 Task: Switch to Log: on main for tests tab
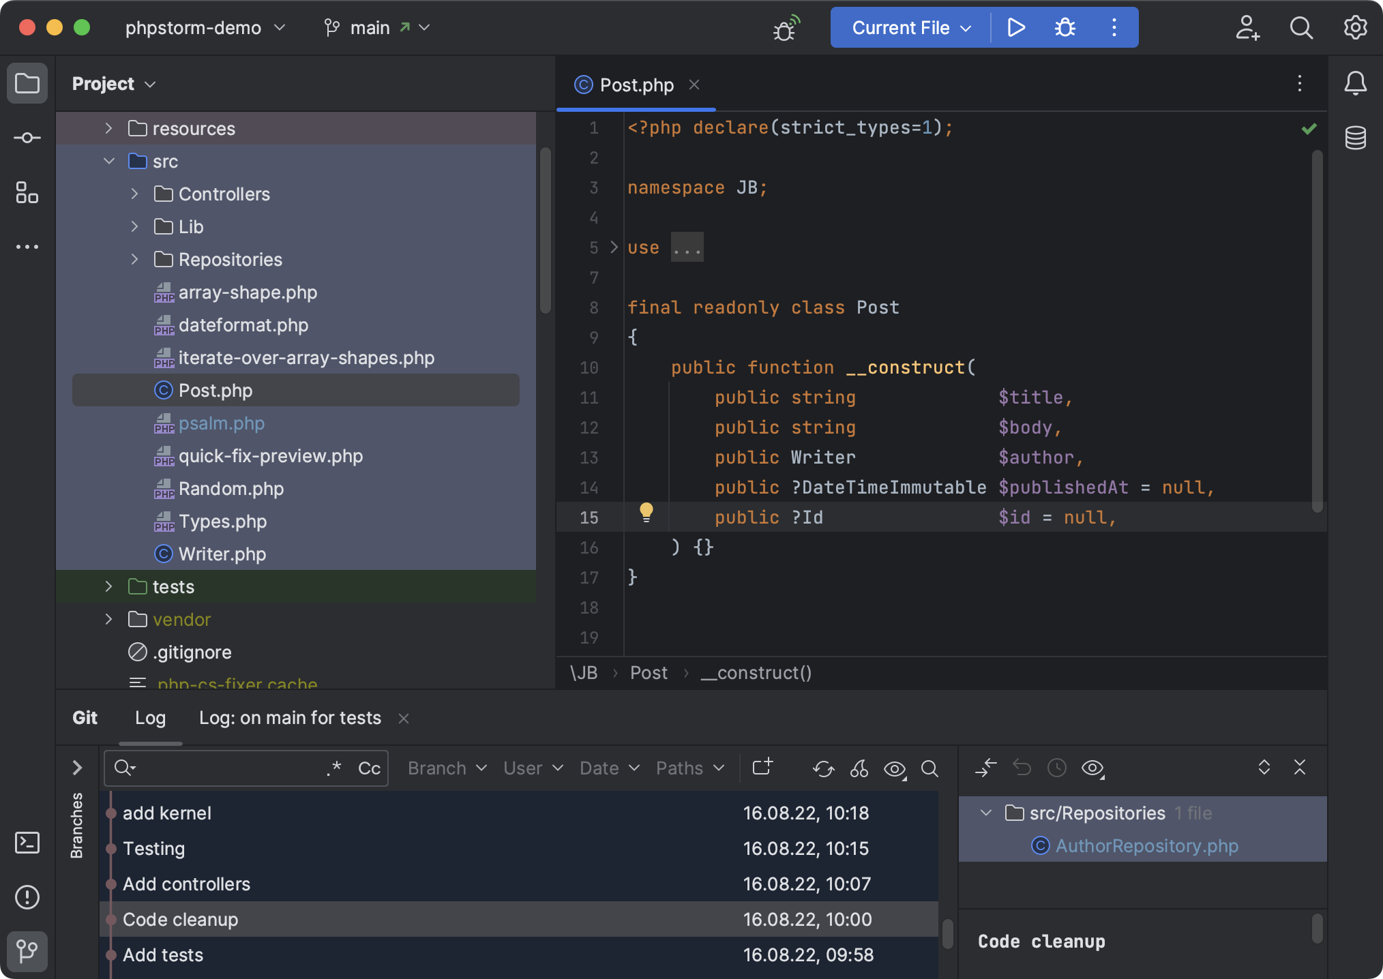290,718
